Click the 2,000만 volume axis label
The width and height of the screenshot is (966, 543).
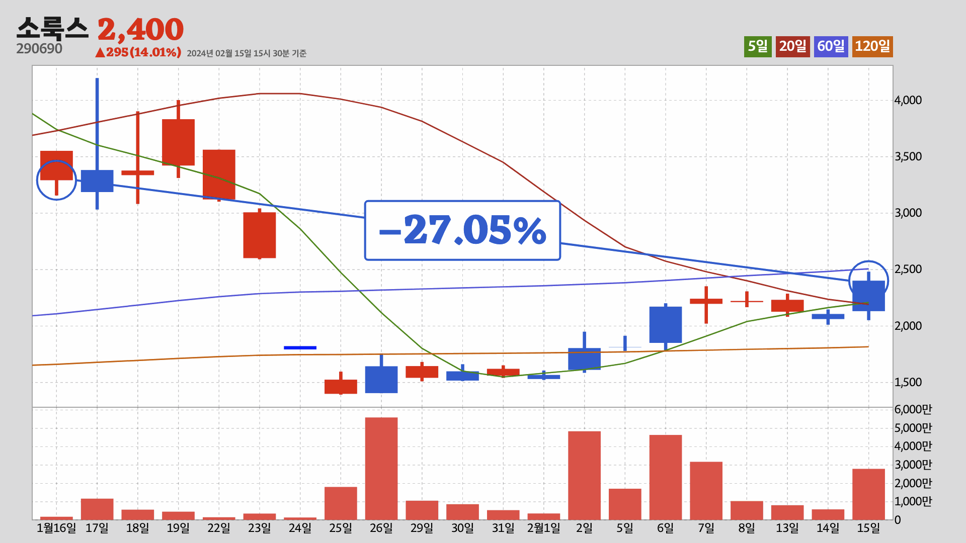click(913, 483)
